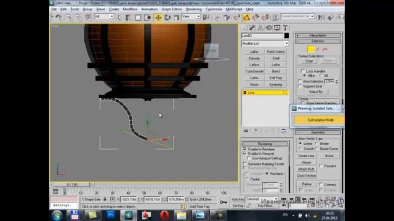Switch to the Create command panel tab
This screenshot has width=394, height=221.
[244, 28]
